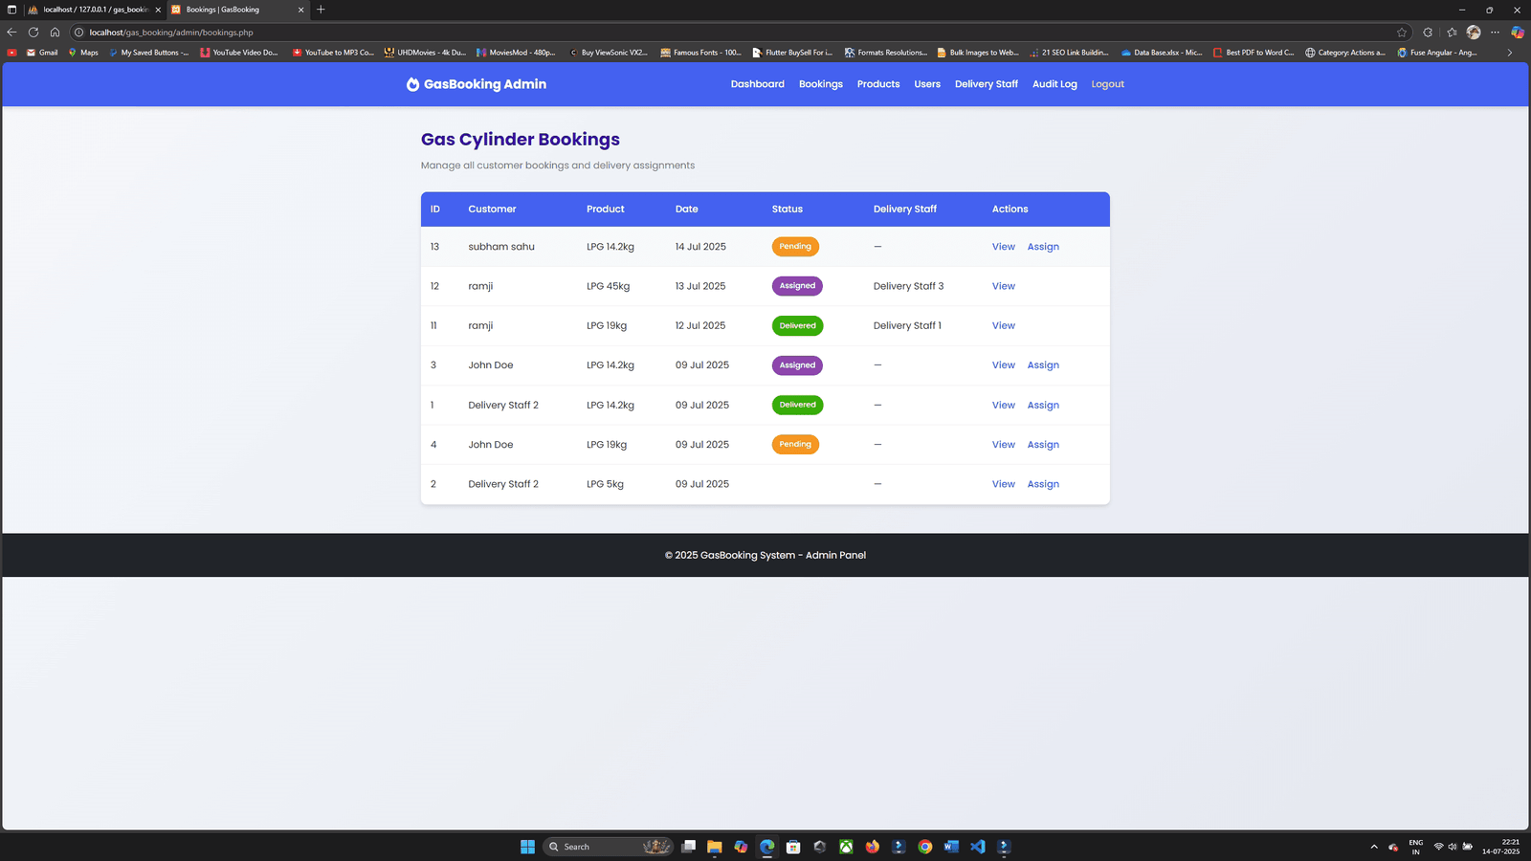Viewport: 1531px width, 861px height.
Task: View ramji's LPG 45kg booking
Action: click(1003, 286)
